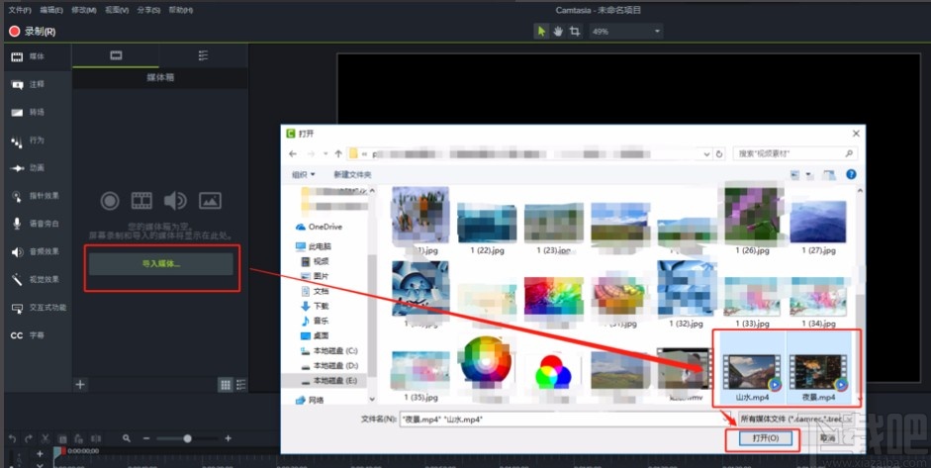The height and width of the screenshot is (468, 931).
Task: Select the hand pan tool above canvas
Action: pos(558,32)
